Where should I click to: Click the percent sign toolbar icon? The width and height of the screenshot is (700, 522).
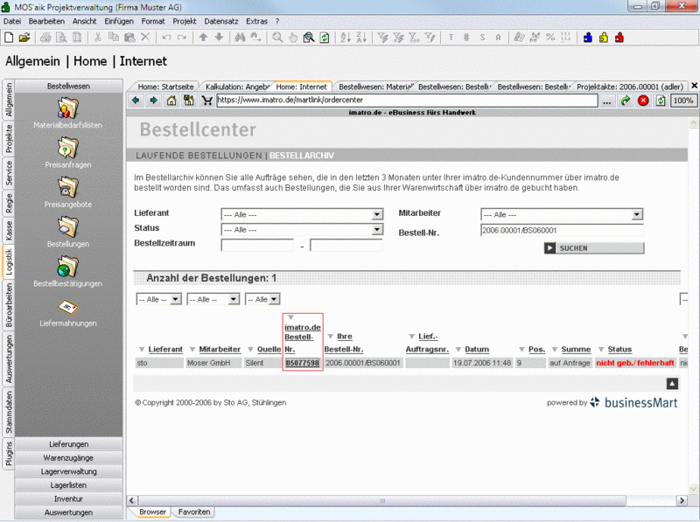click(x=550, y=38)
